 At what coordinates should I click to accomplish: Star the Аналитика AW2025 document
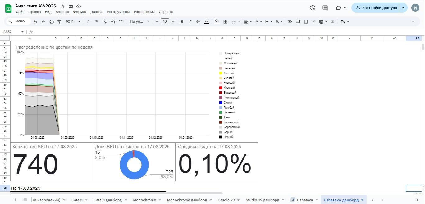tap(63, 6)
